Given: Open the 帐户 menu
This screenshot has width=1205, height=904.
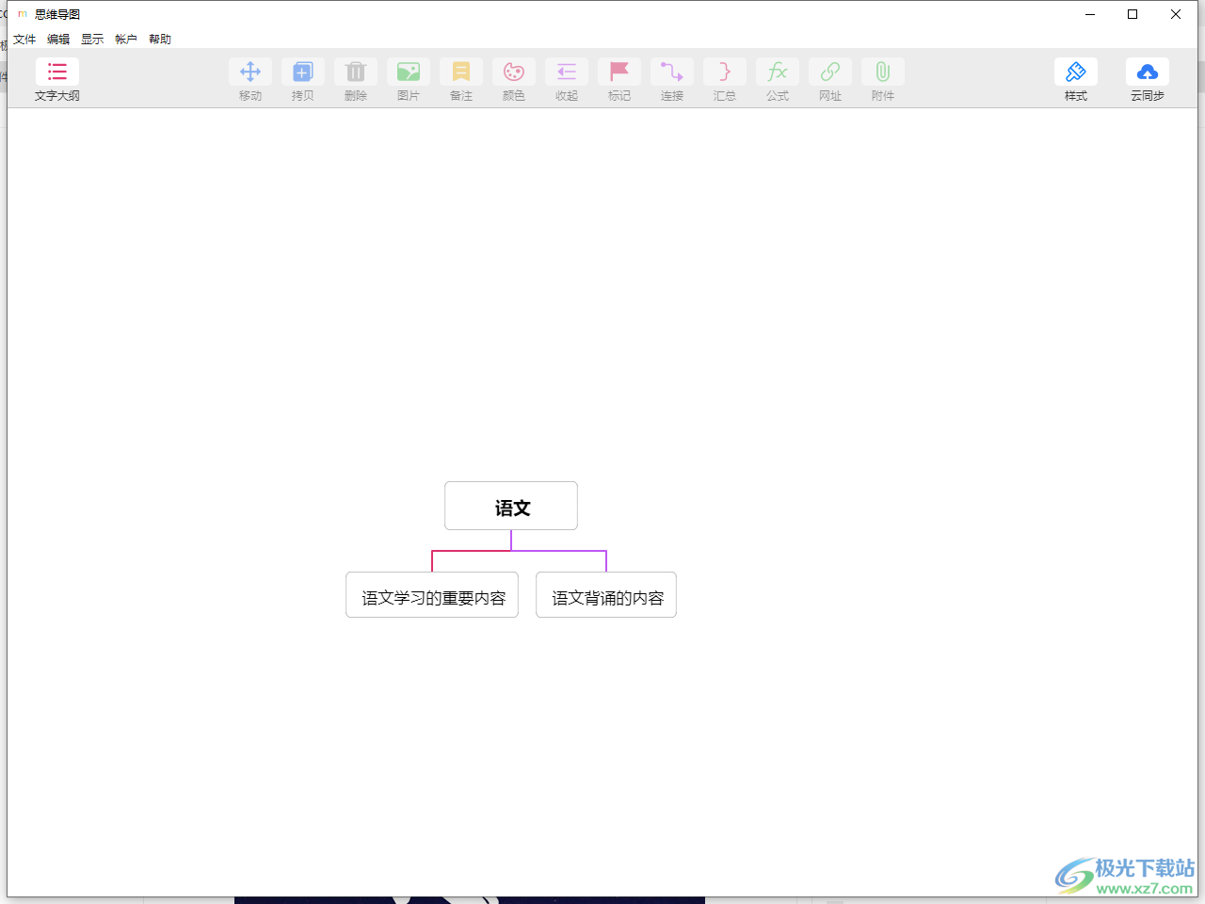Looking at the screenshot, I should click(x=126, y=40).
